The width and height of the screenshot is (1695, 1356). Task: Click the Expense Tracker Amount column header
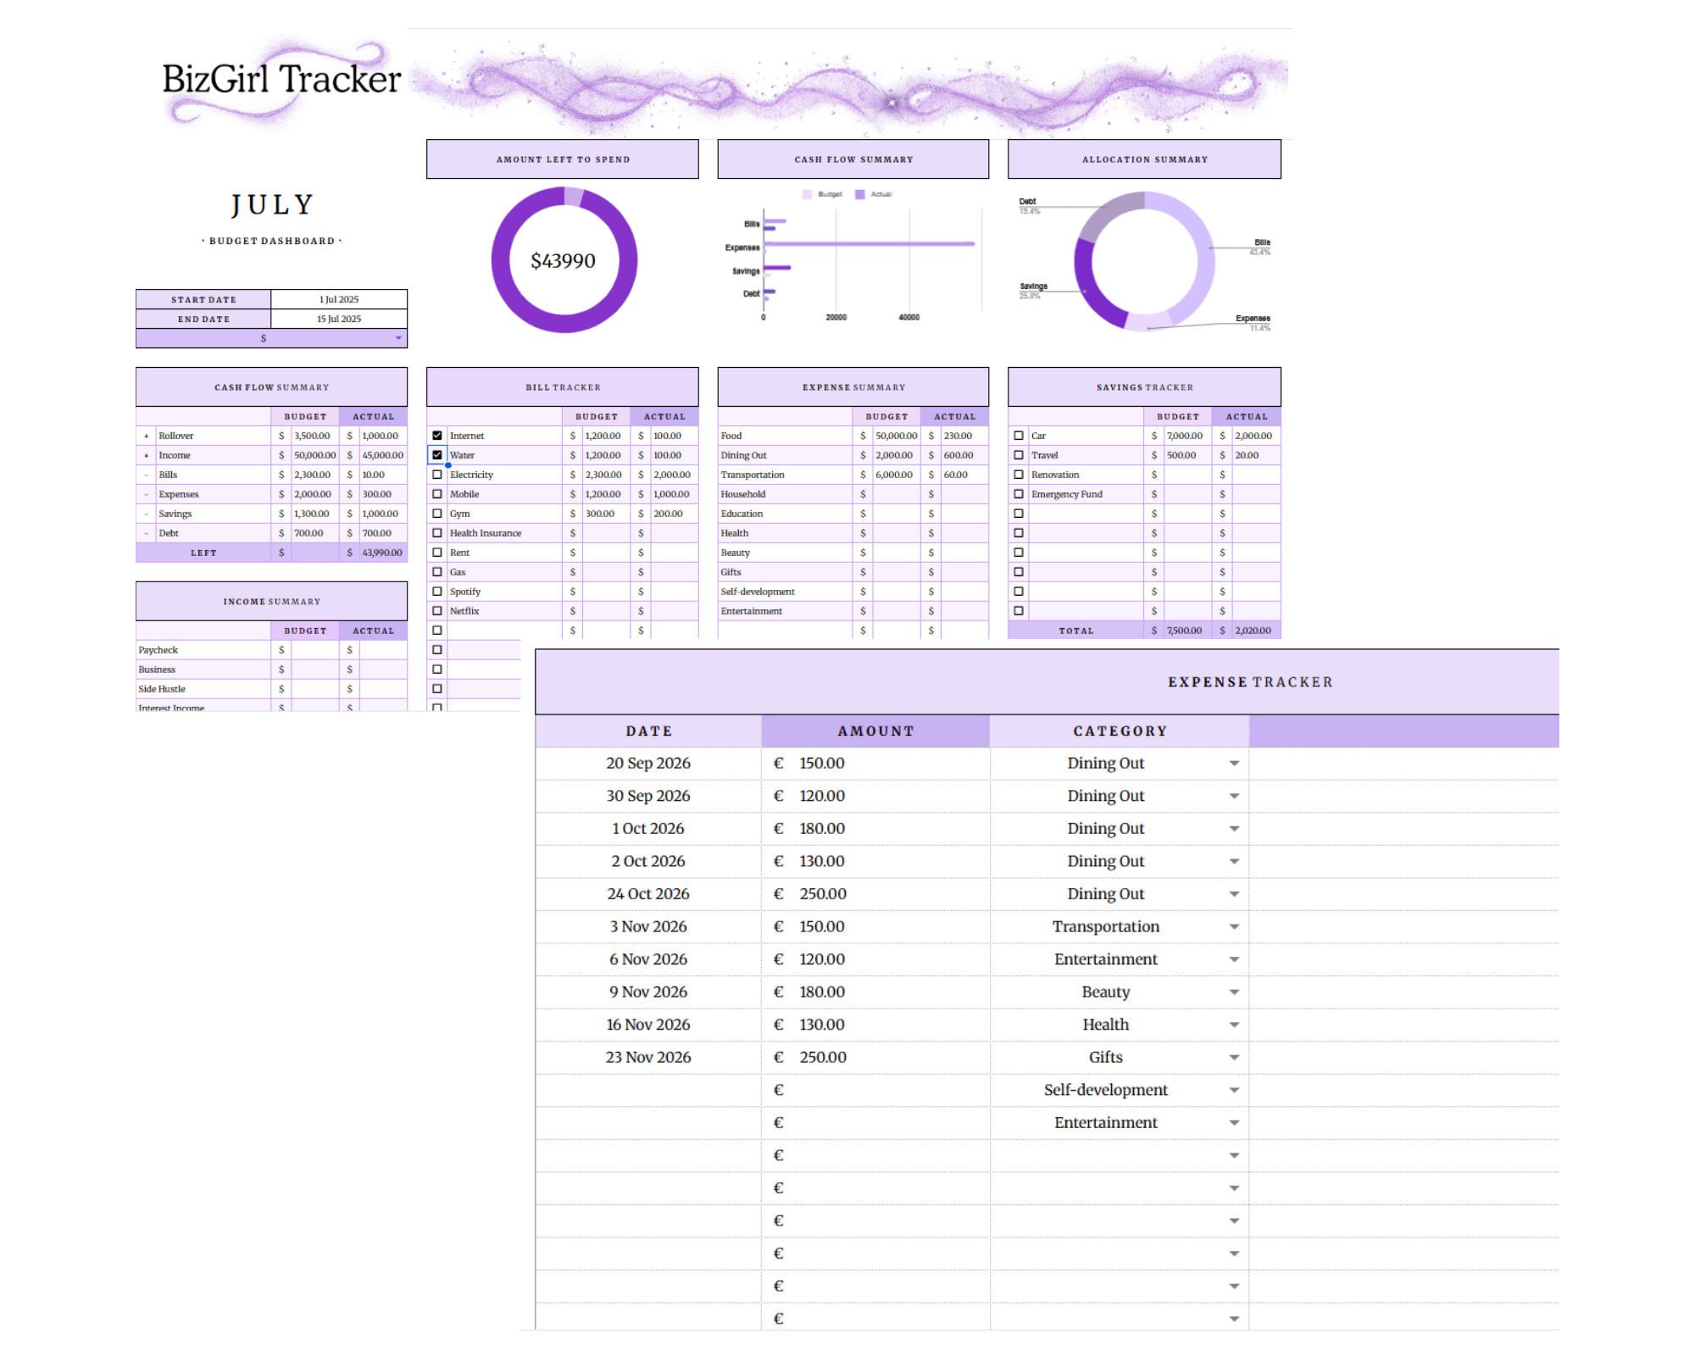point(875,731)
